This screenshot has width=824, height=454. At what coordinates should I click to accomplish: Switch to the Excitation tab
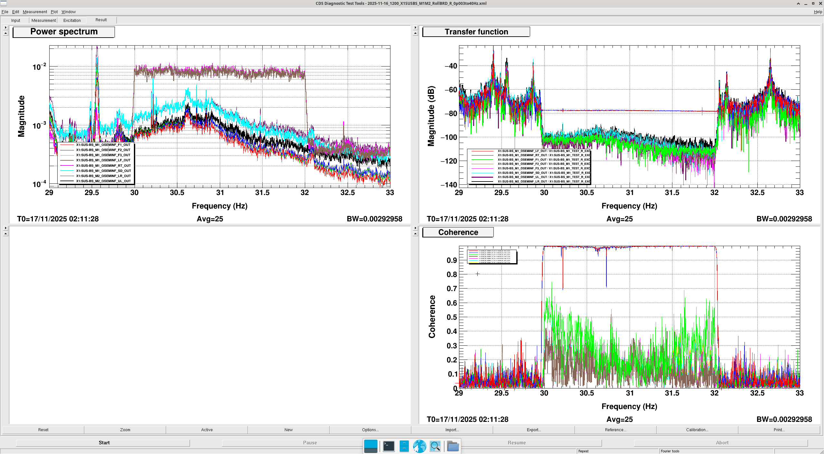click(x=72, y=20)
